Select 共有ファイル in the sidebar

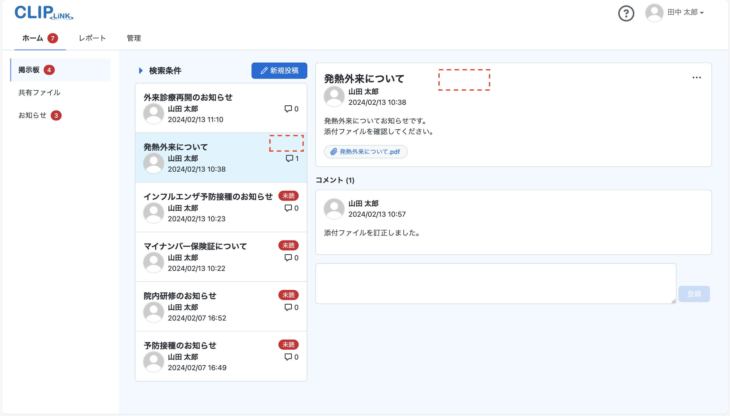[x=39, y=93]
